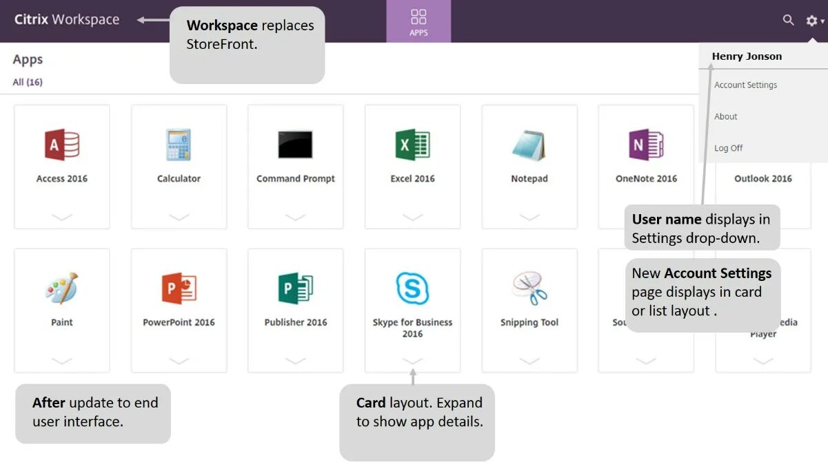Viewport: 828px width, 464px height.
Task: Click the Apps section heading
Action: [x=28, y=60]
